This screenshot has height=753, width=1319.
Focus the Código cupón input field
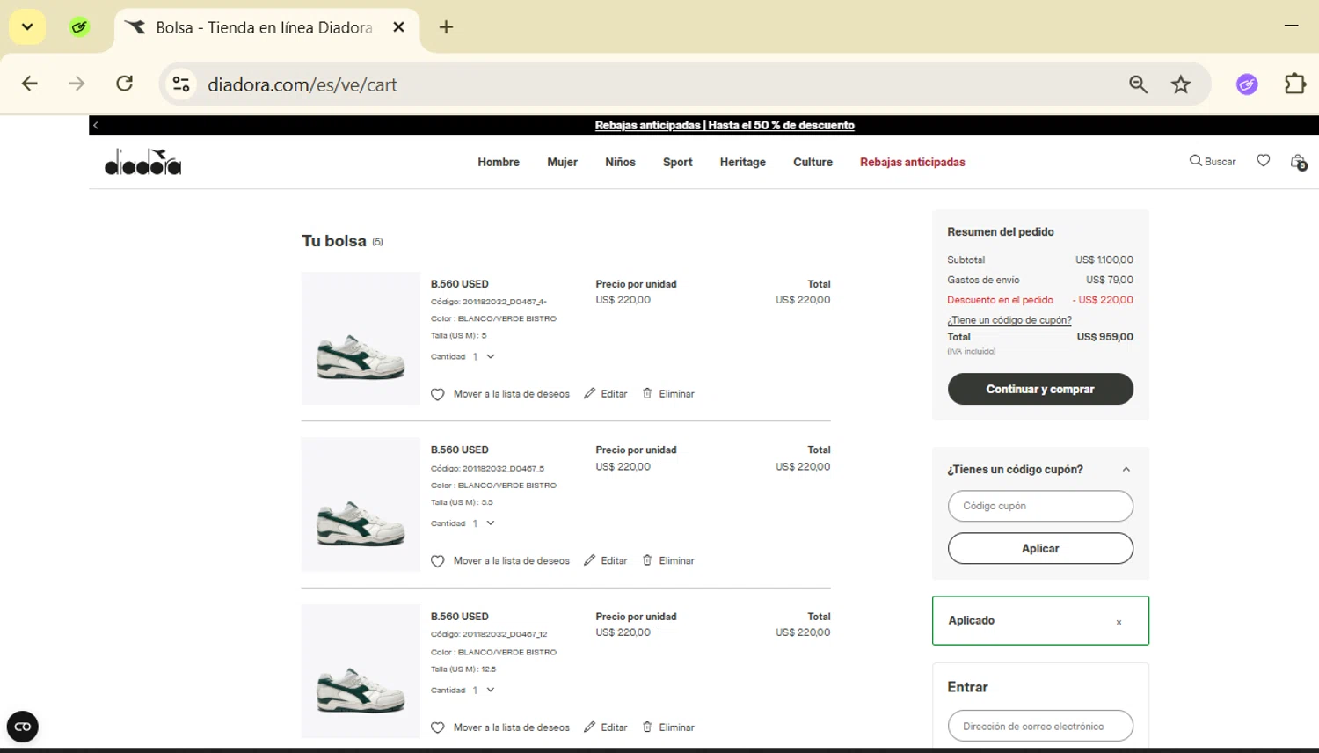click(1040, 506)
